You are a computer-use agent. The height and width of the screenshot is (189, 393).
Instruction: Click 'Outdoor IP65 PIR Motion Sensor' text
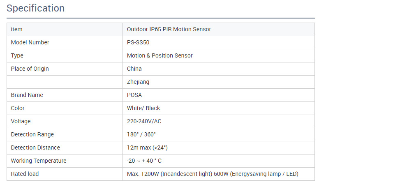[x=169, y=29]
